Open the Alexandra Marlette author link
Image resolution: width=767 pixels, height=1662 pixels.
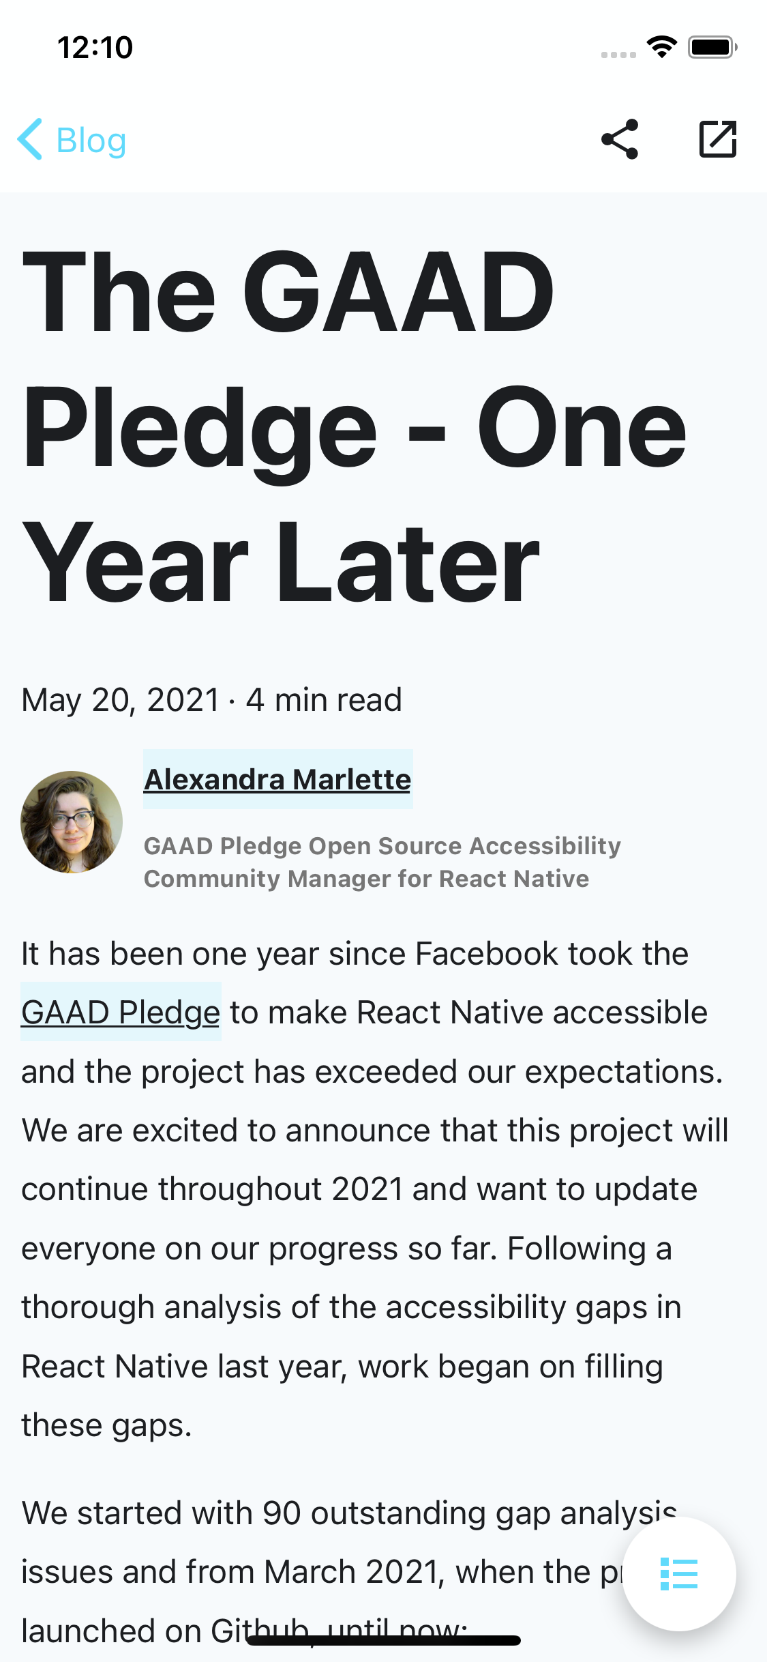pyautogui.click(x=277, y=779)
